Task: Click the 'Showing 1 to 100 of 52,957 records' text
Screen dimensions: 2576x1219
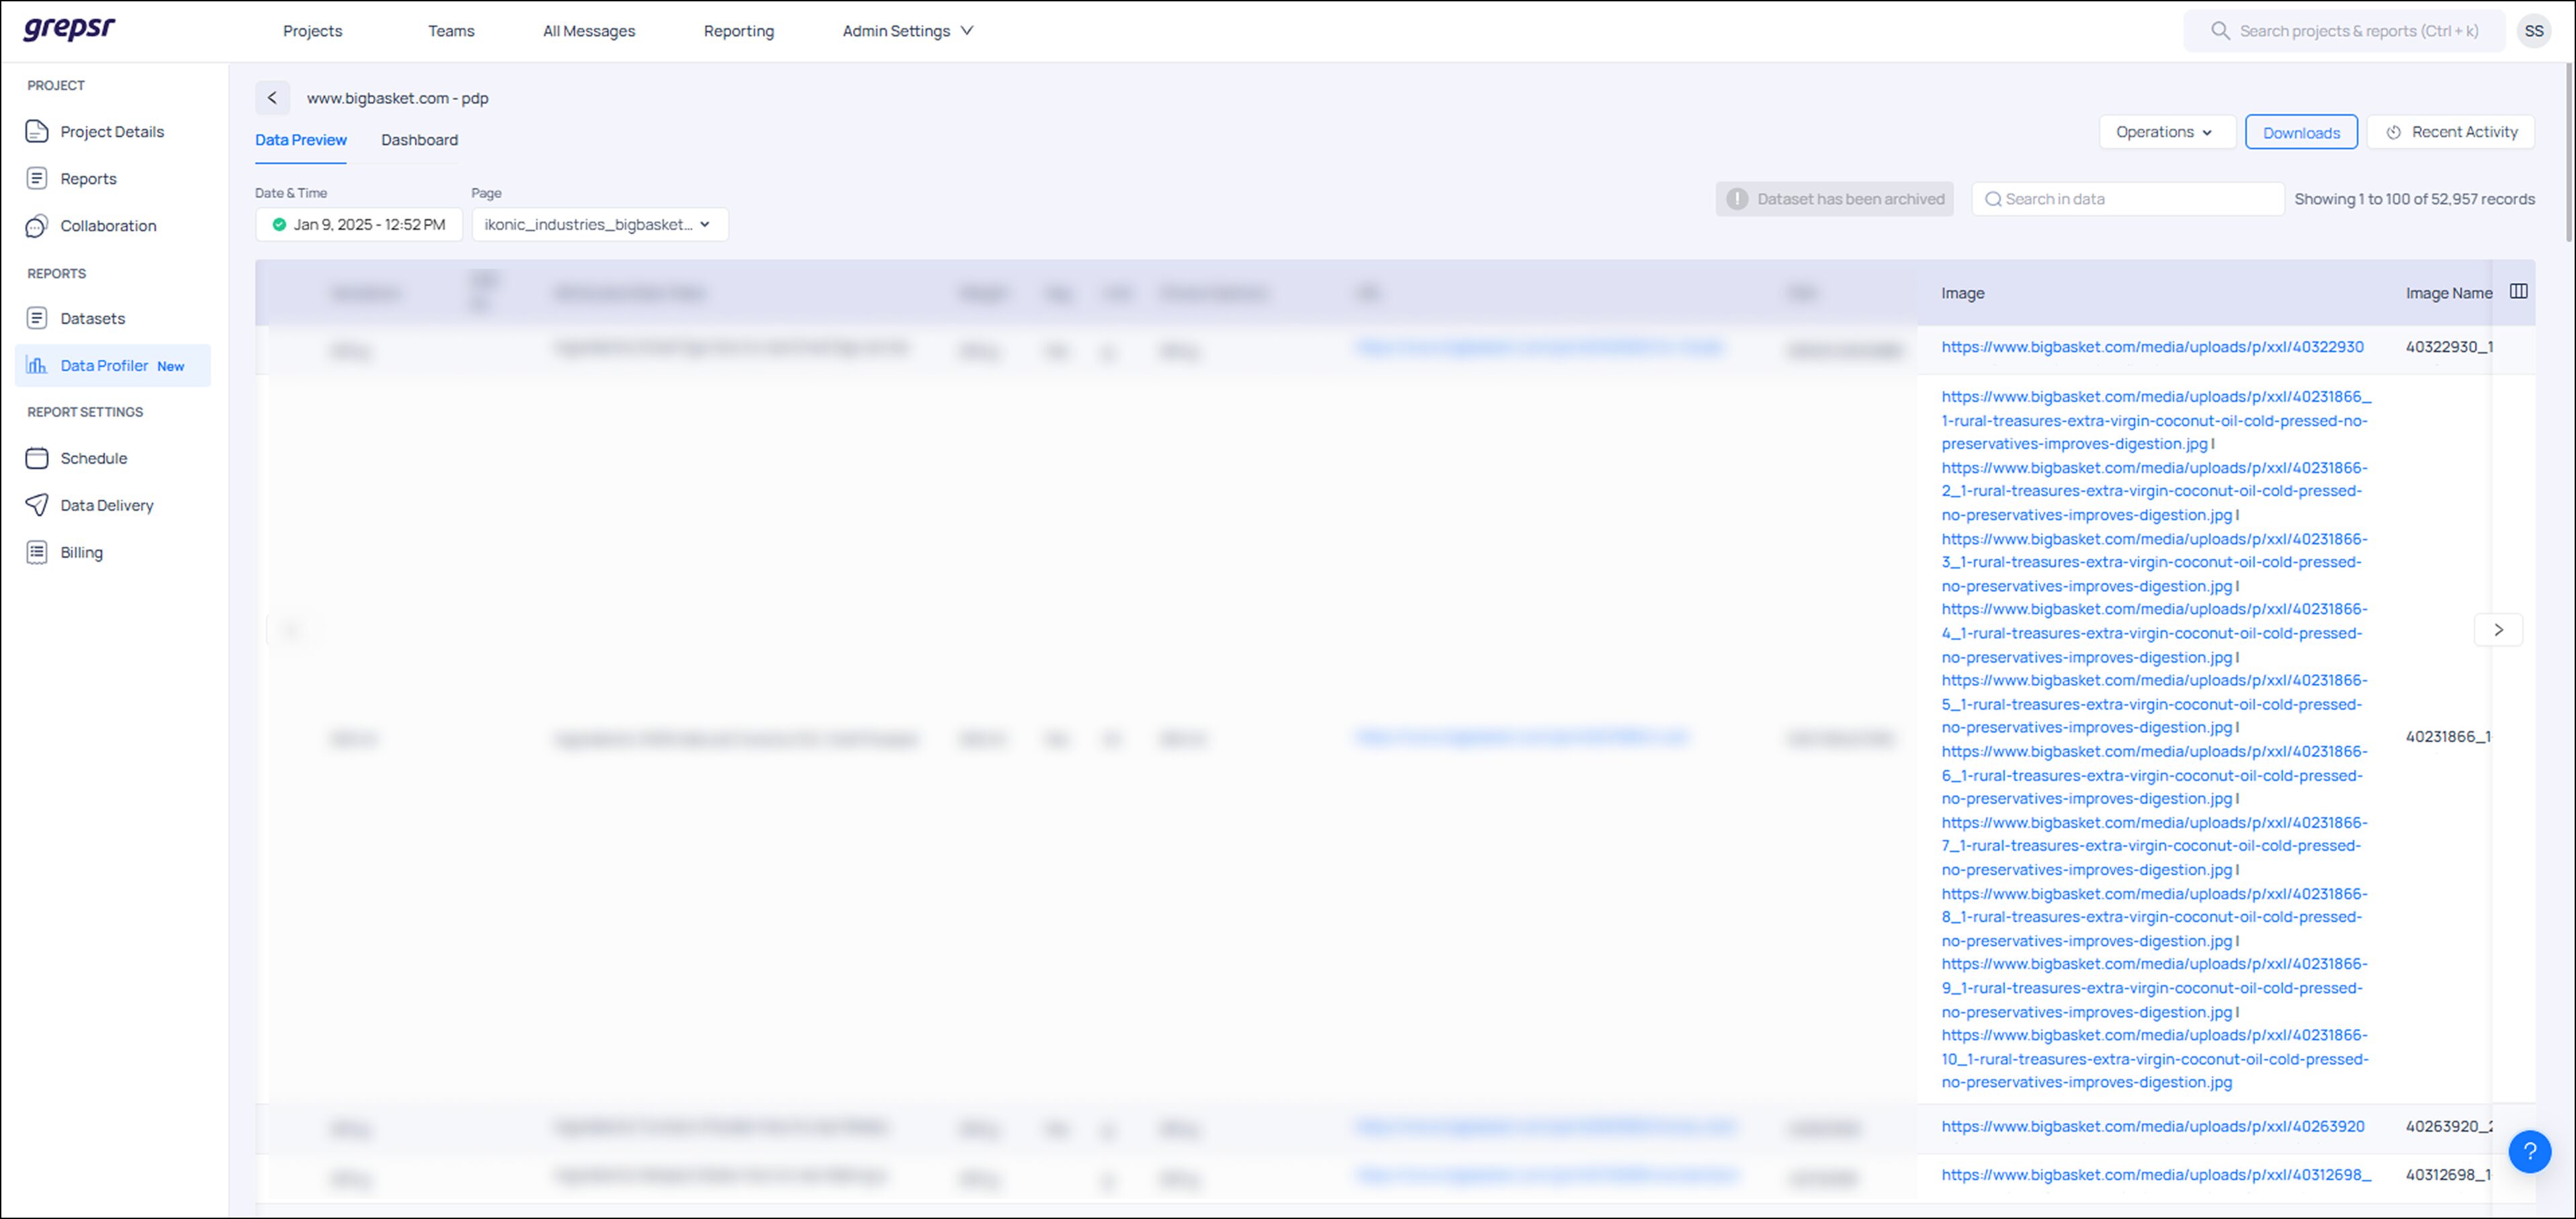Action: click(2414, 199)
